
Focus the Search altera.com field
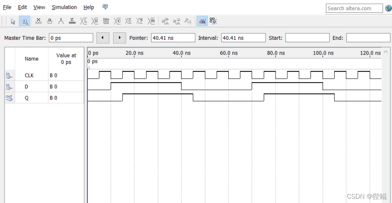354,8
